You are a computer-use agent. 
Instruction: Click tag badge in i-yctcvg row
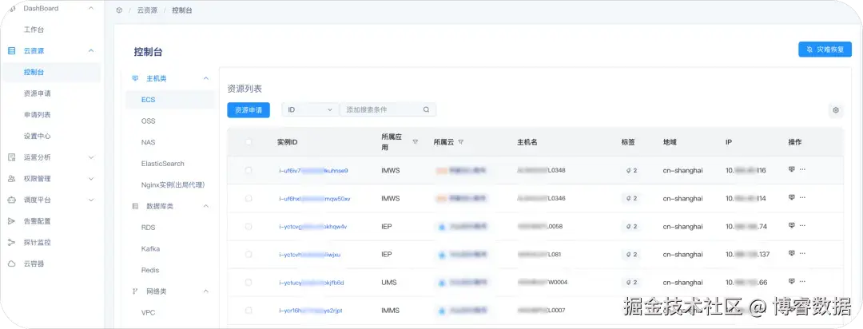(x=631, y=227)
